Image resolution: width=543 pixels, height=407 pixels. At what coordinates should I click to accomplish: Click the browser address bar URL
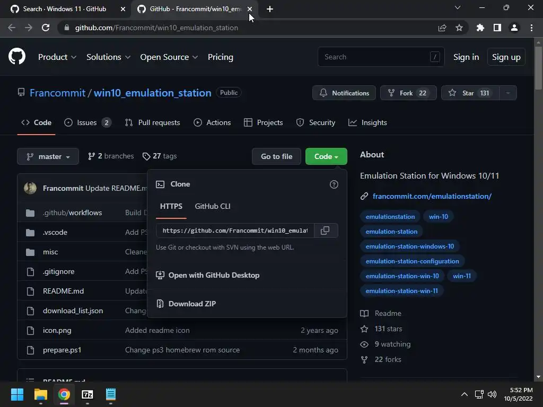pos(156,28)
